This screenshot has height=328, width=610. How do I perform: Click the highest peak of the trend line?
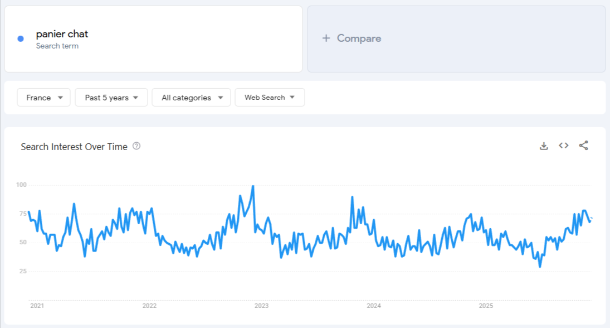click(252, 184)
